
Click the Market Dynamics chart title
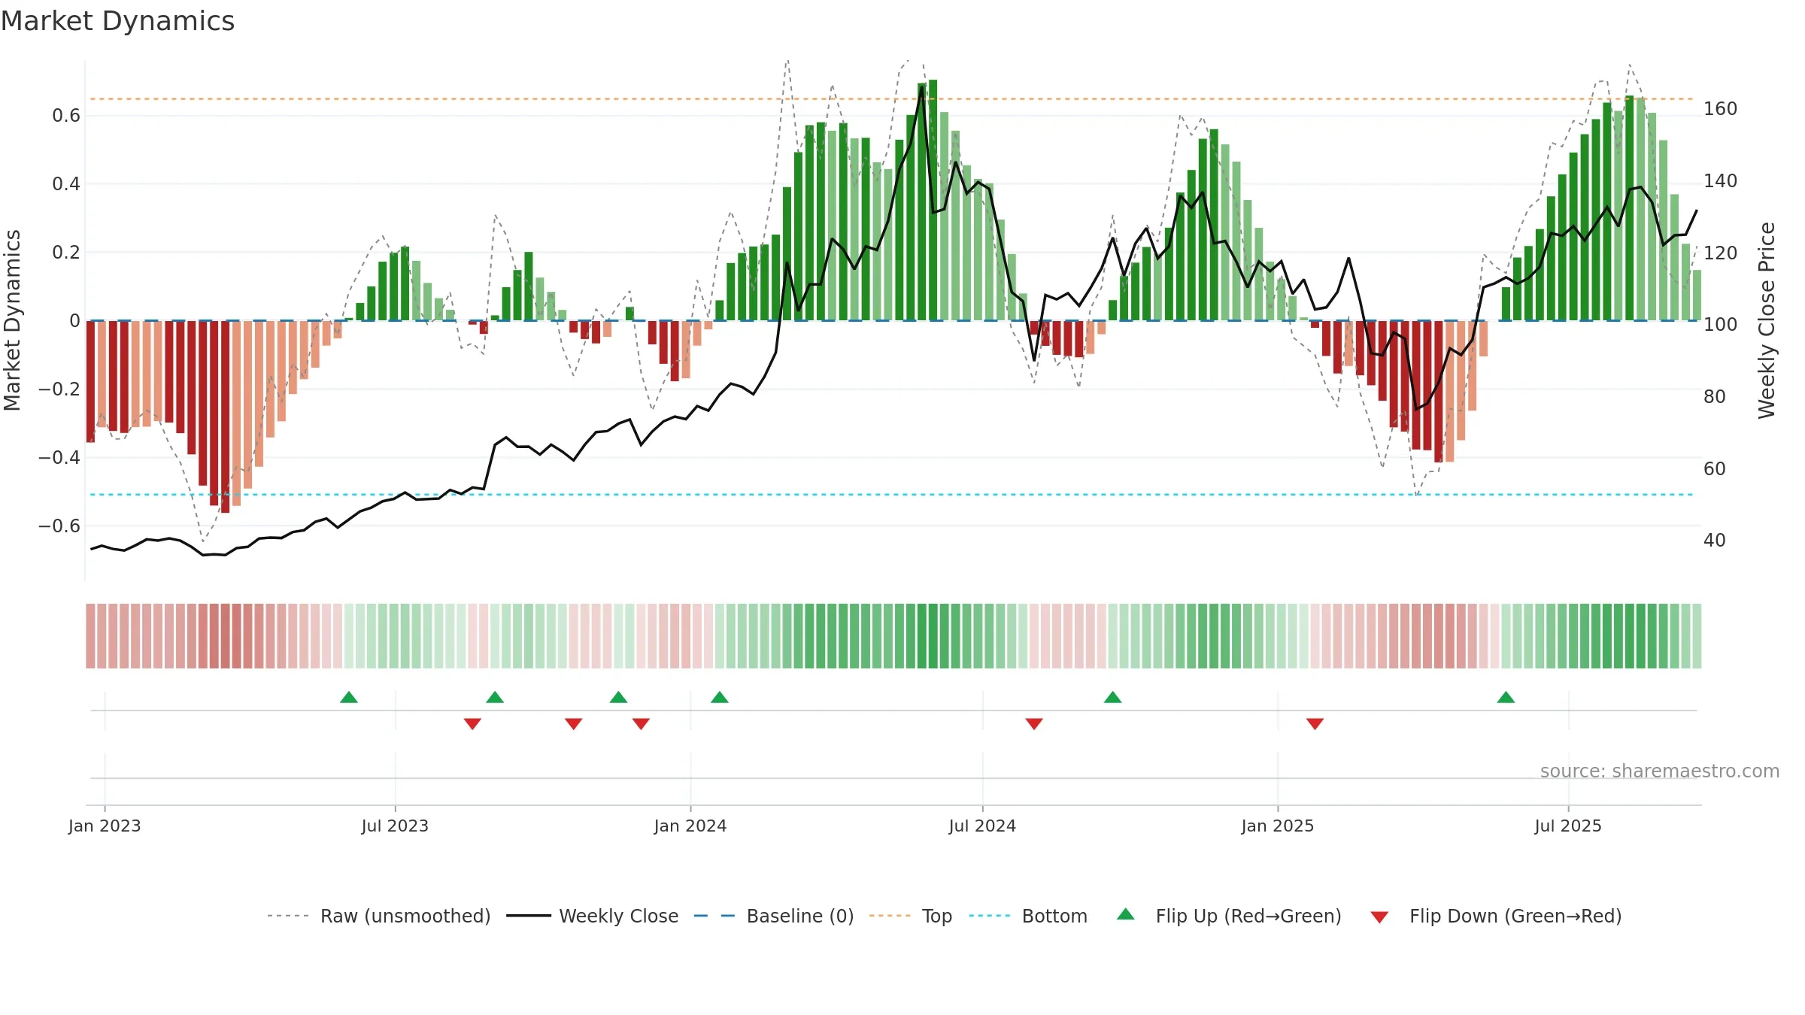pyautogui.click(x=118, y=21)
